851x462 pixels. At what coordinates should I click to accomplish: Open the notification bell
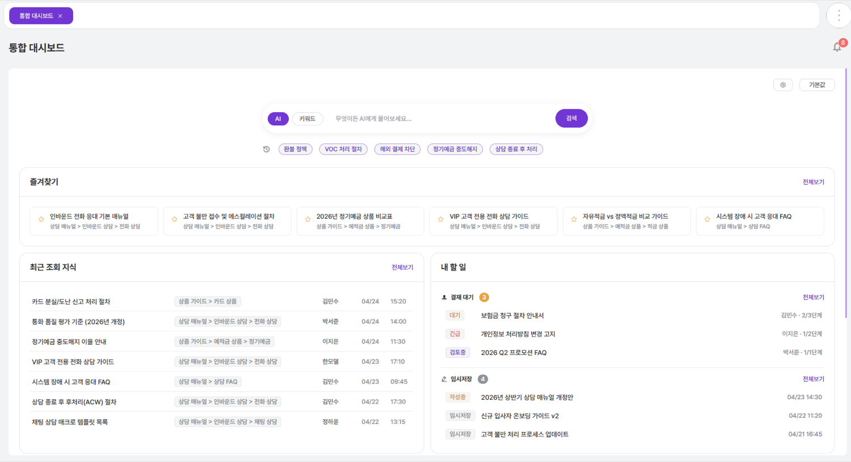837,47
